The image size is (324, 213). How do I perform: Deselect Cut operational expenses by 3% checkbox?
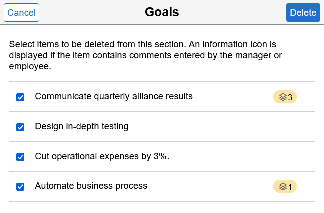coord(20,157)
